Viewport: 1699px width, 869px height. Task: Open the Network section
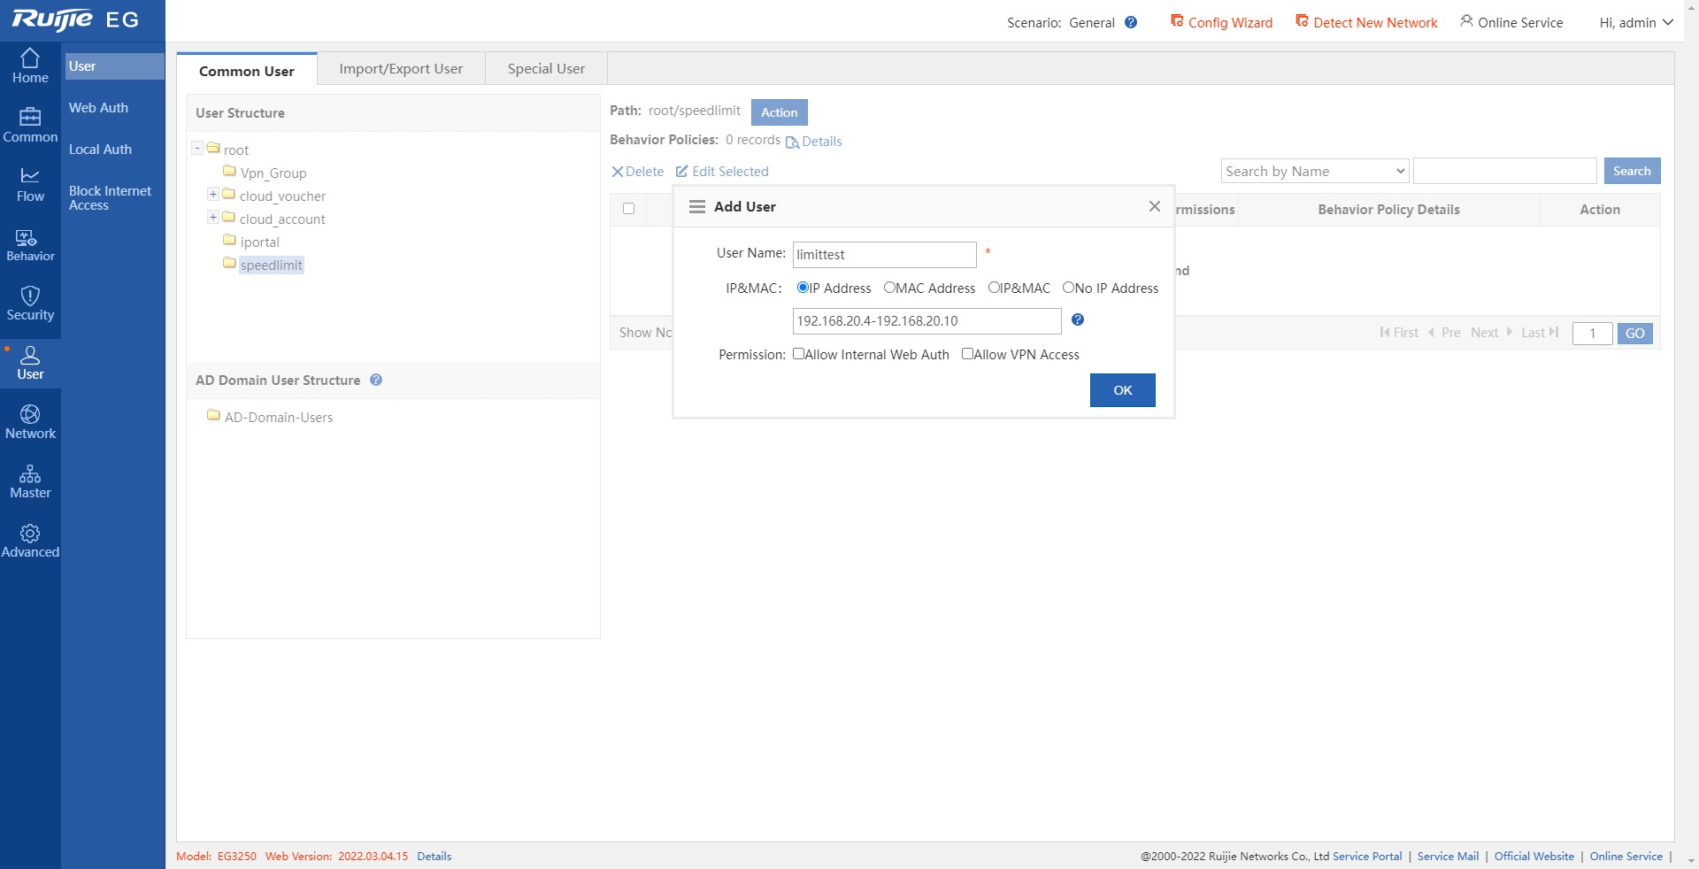tap(30, 422)
